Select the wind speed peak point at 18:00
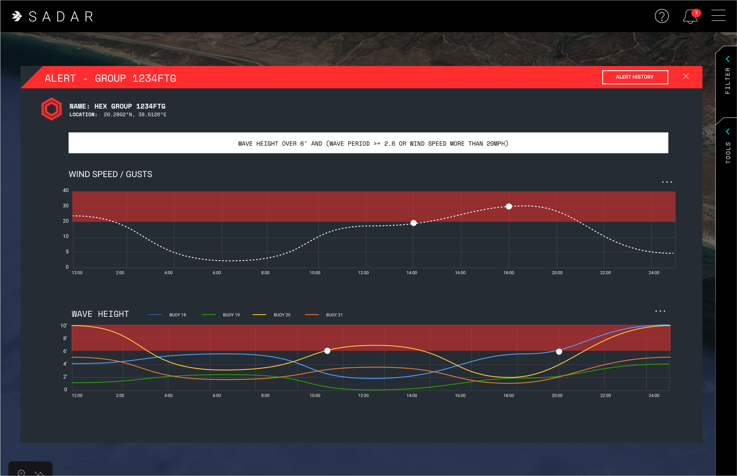The width and height of the screenshot is (737, 476). tap(509, 206)
